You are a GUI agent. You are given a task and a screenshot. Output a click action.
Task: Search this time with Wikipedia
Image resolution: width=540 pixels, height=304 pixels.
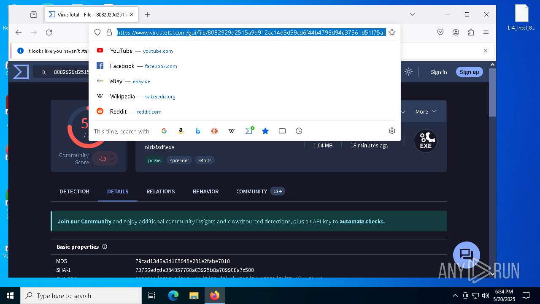point(232,131)
